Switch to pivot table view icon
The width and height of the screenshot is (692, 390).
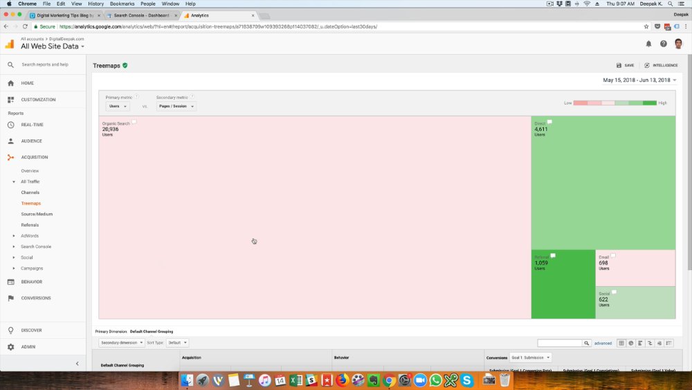(x=669, y=343)
